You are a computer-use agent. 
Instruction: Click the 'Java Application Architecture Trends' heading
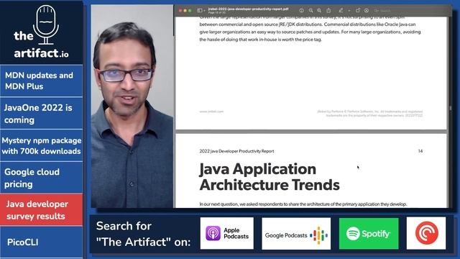(270, 177)
